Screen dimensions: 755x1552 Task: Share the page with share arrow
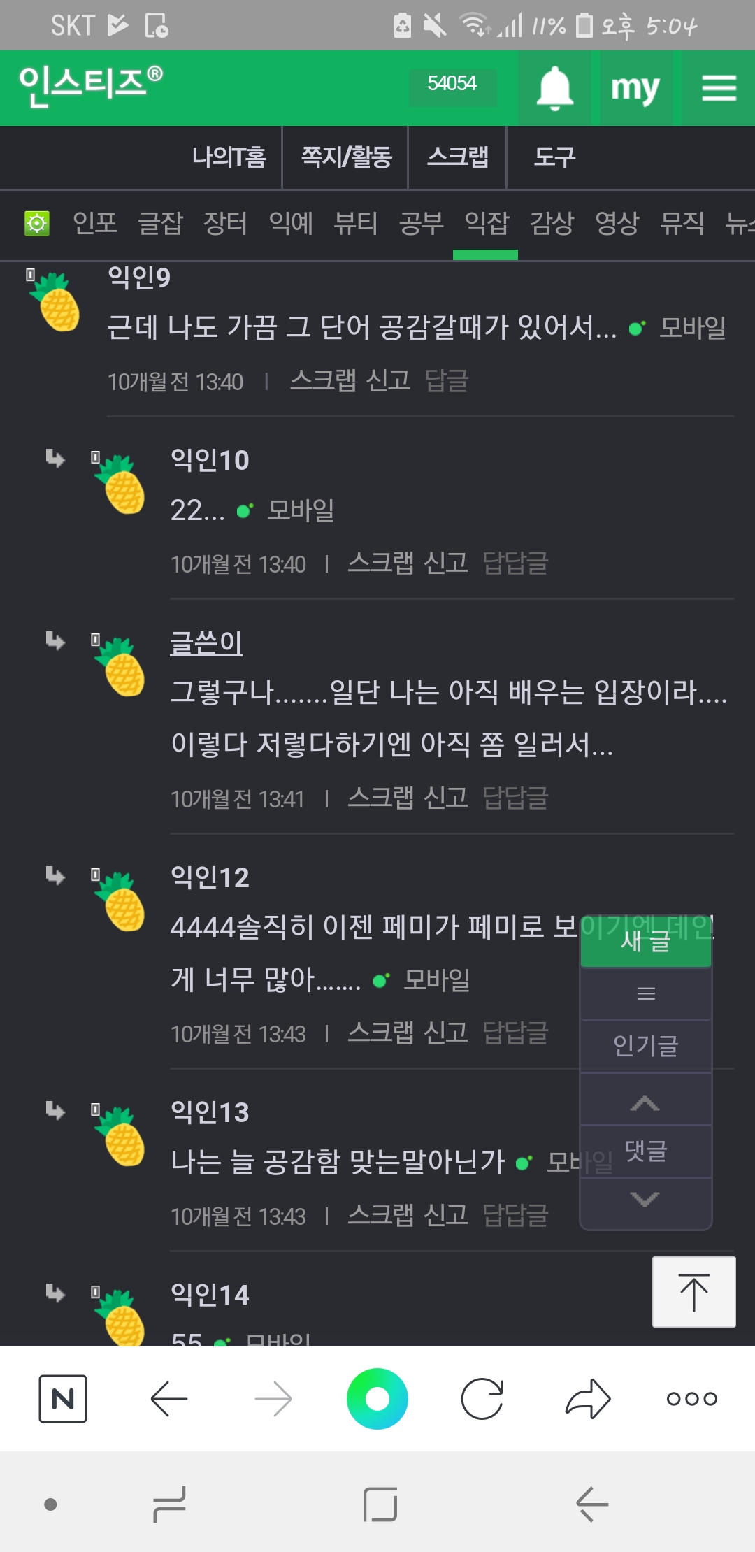(588, 1398)
